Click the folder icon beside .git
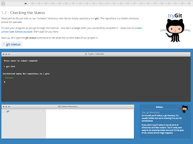 (x=3, y=111)
